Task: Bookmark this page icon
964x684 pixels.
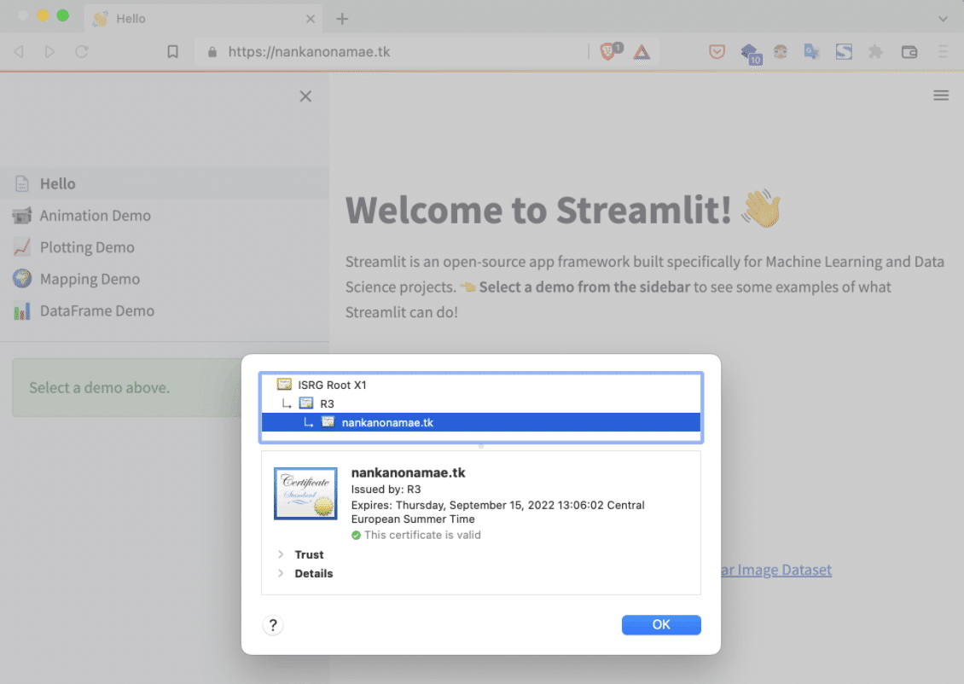Action: 173,52
